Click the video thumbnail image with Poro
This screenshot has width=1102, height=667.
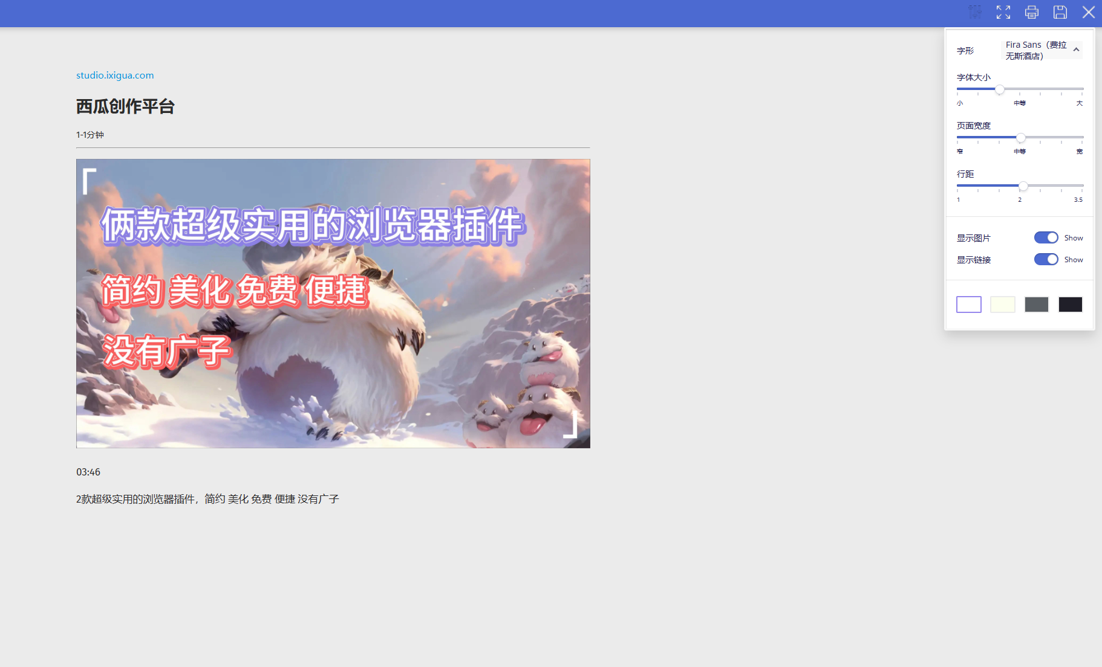click(x=333, y=303)
